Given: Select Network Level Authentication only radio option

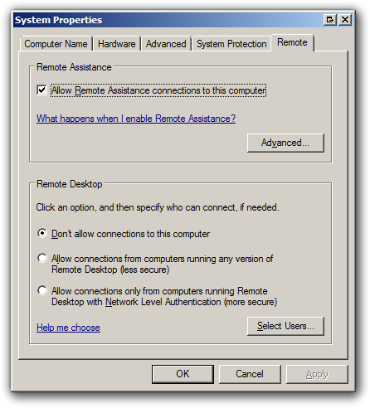Looking at the screenshot, I should click(x=42, y=290).
